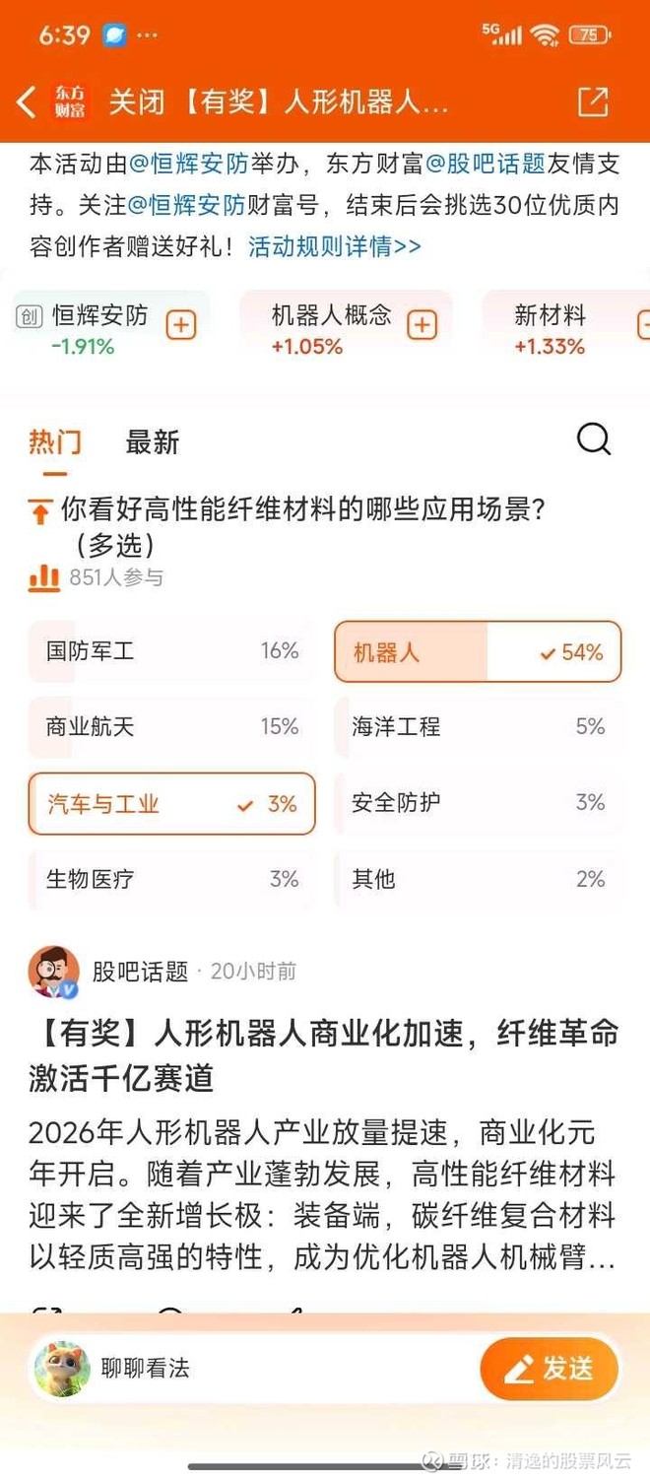
Task: Select the 热门 tab
Action: click(54, 443)
